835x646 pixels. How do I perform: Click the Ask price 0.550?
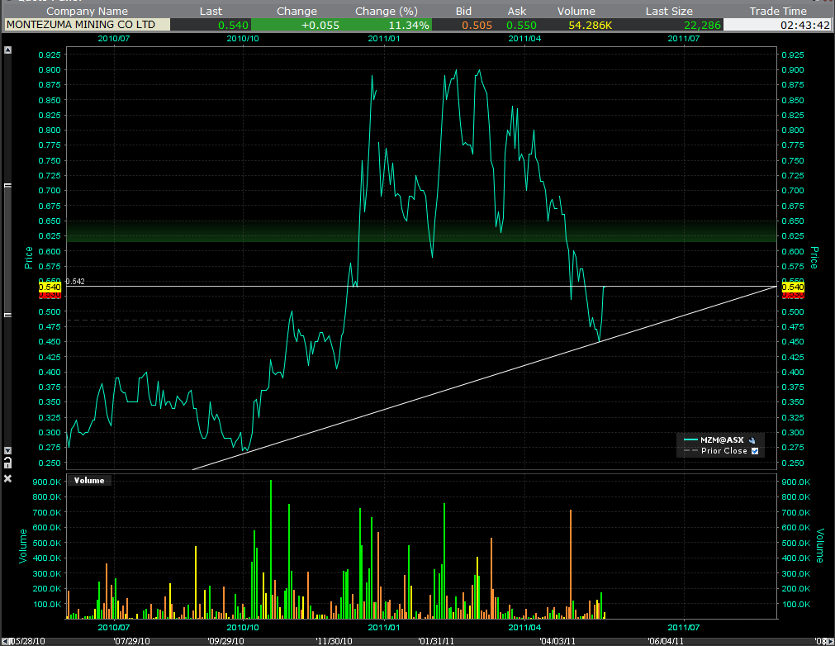point(523,25)
